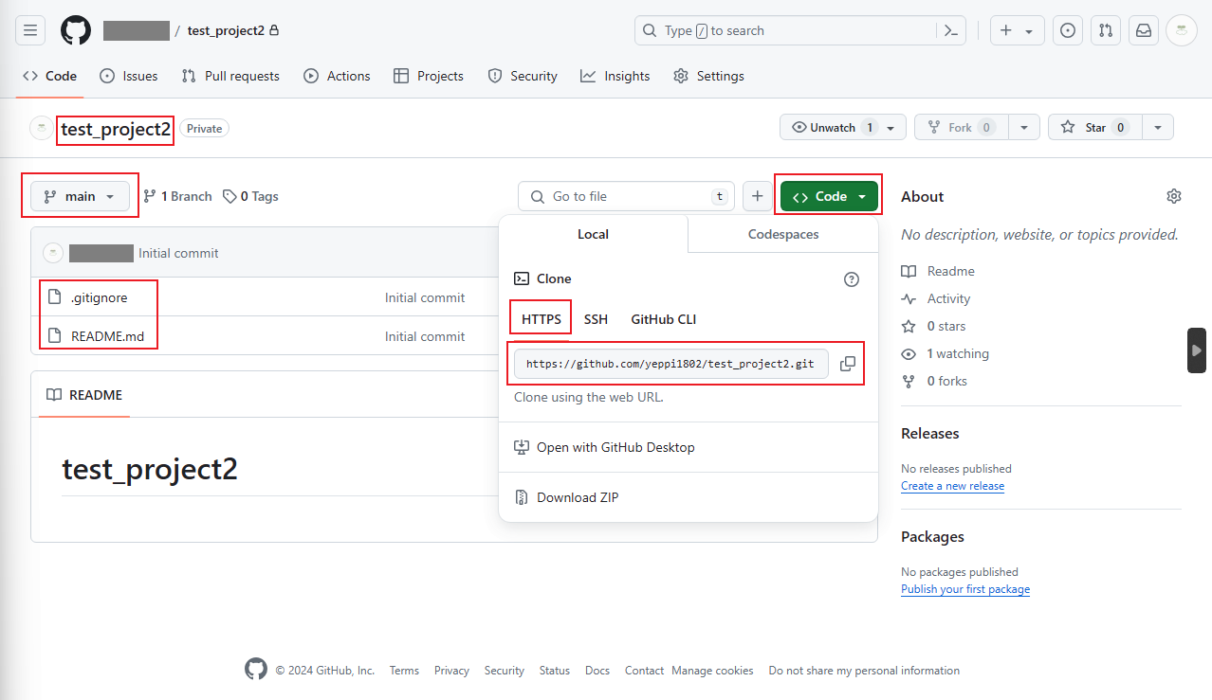The image size is (1212, 700).
Task: Switch to the Codespaces tab
Action: pos(783,234)
